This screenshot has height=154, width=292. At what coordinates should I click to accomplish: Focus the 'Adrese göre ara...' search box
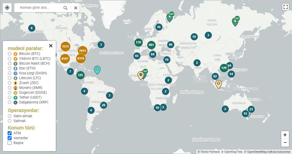click(39, 8)
